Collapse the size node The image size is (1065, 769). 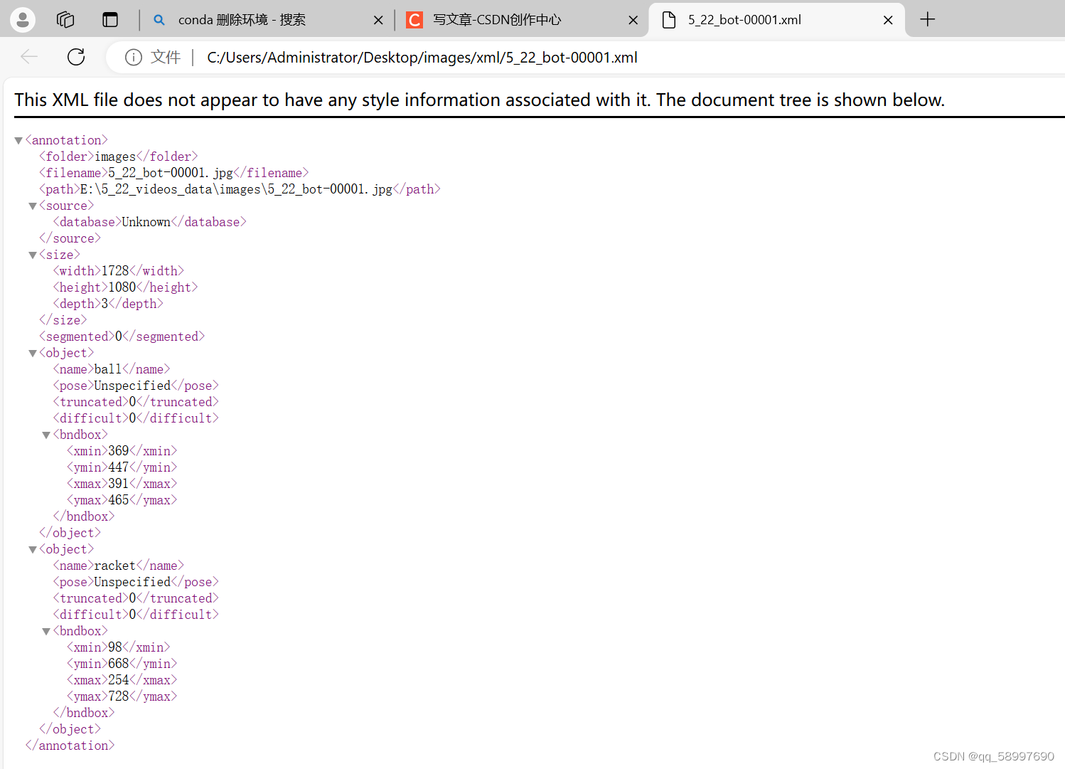tap(32, 255)
